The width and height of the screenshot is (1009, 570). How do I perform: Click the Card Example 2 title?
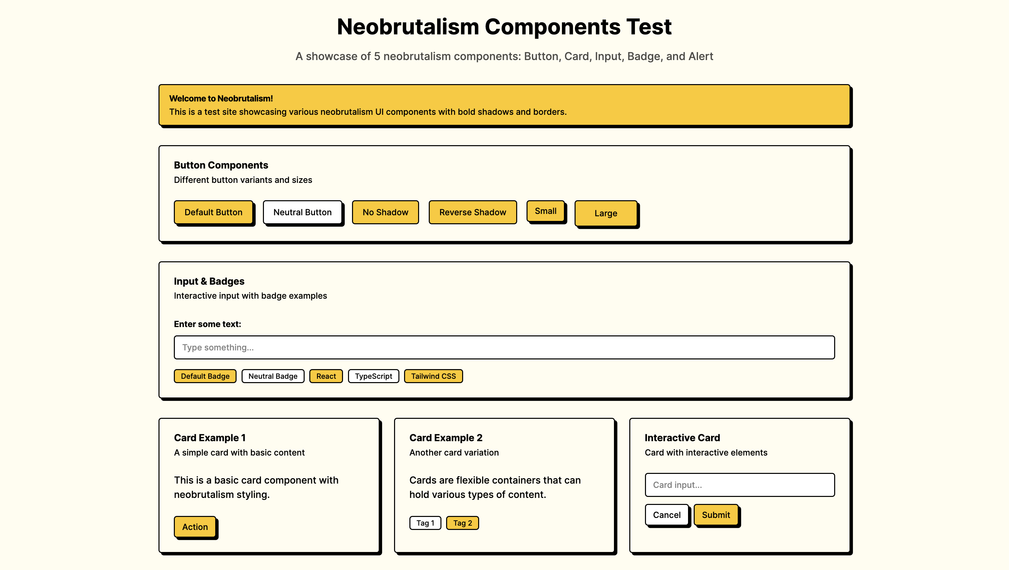click(446, 438)
